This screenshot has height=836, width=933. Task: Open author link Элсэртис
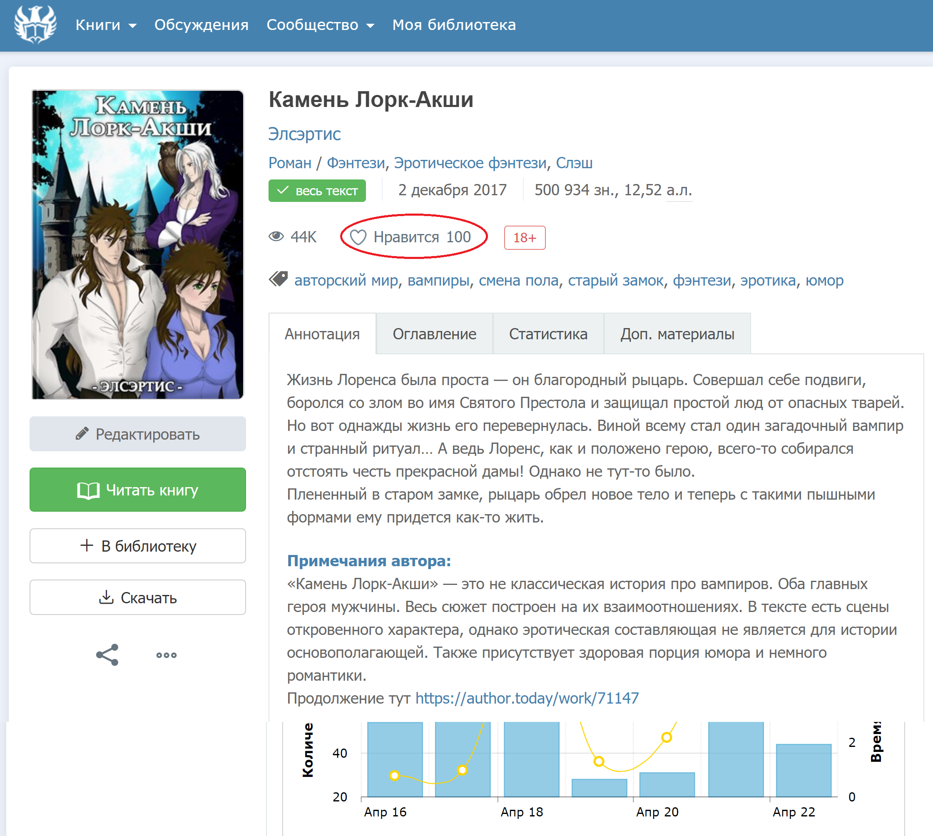304,134
